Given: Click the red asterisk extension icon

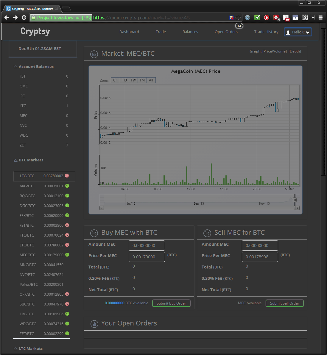Looking at the screenshot, I should [276, 18].
